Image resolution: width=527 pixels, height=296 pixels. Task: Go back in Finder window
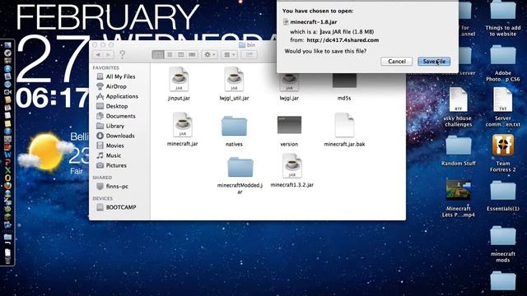pos(99,55)
